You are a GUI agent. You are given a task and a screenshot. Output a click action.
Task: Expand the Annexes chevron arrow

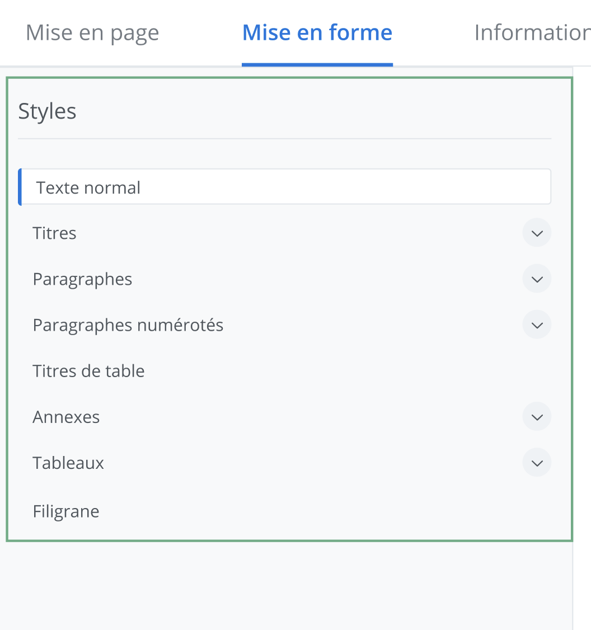[537, 417]
